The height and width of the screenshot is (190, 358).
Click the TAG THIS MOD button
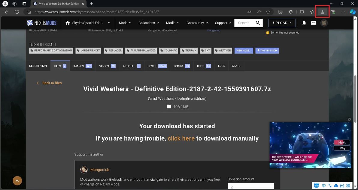[267, 51]
